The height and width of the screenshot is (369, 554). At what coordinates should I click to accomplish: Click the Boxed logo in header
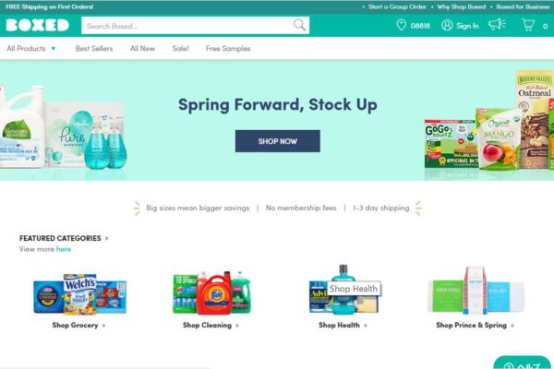coord(38,26)
